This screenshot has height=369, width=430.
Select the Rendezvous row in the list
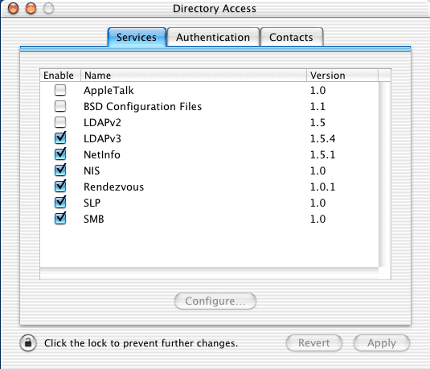click(209, 187)
